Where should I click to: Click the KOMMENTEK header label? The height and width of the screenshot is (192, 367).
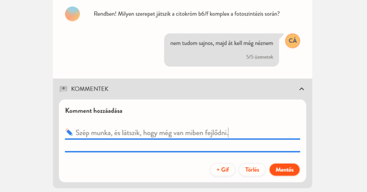pos(90,89)
